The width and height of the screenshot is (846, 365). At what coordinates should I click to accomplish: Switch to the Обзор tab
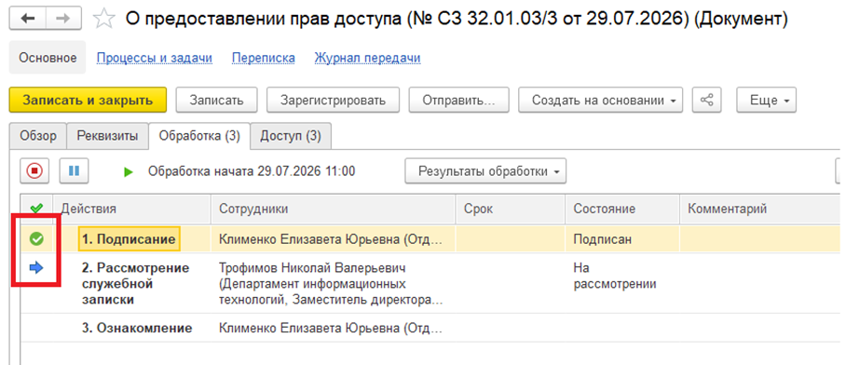point(38,136)
